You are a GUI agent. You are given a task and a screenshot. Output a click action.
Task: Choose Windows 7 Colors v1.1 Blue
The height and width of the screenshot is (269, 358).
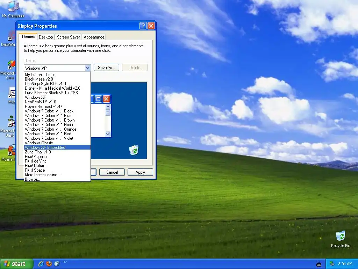click(x=57, y=116)
